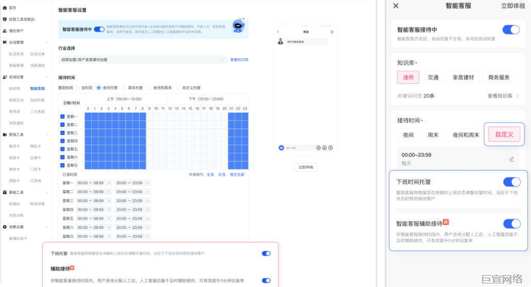Screen dimensions: 531x287
Task: Select the 自定义托管 radio button
Action: 178,88
